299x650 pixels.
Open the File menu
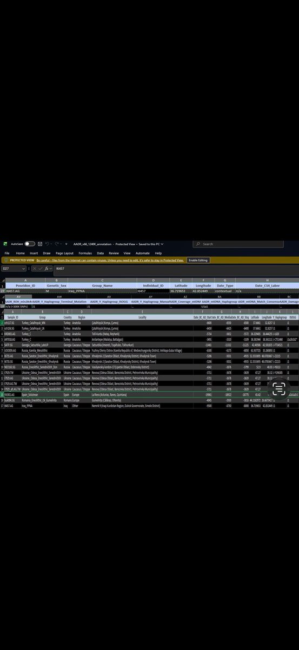(x=7, y=253)
